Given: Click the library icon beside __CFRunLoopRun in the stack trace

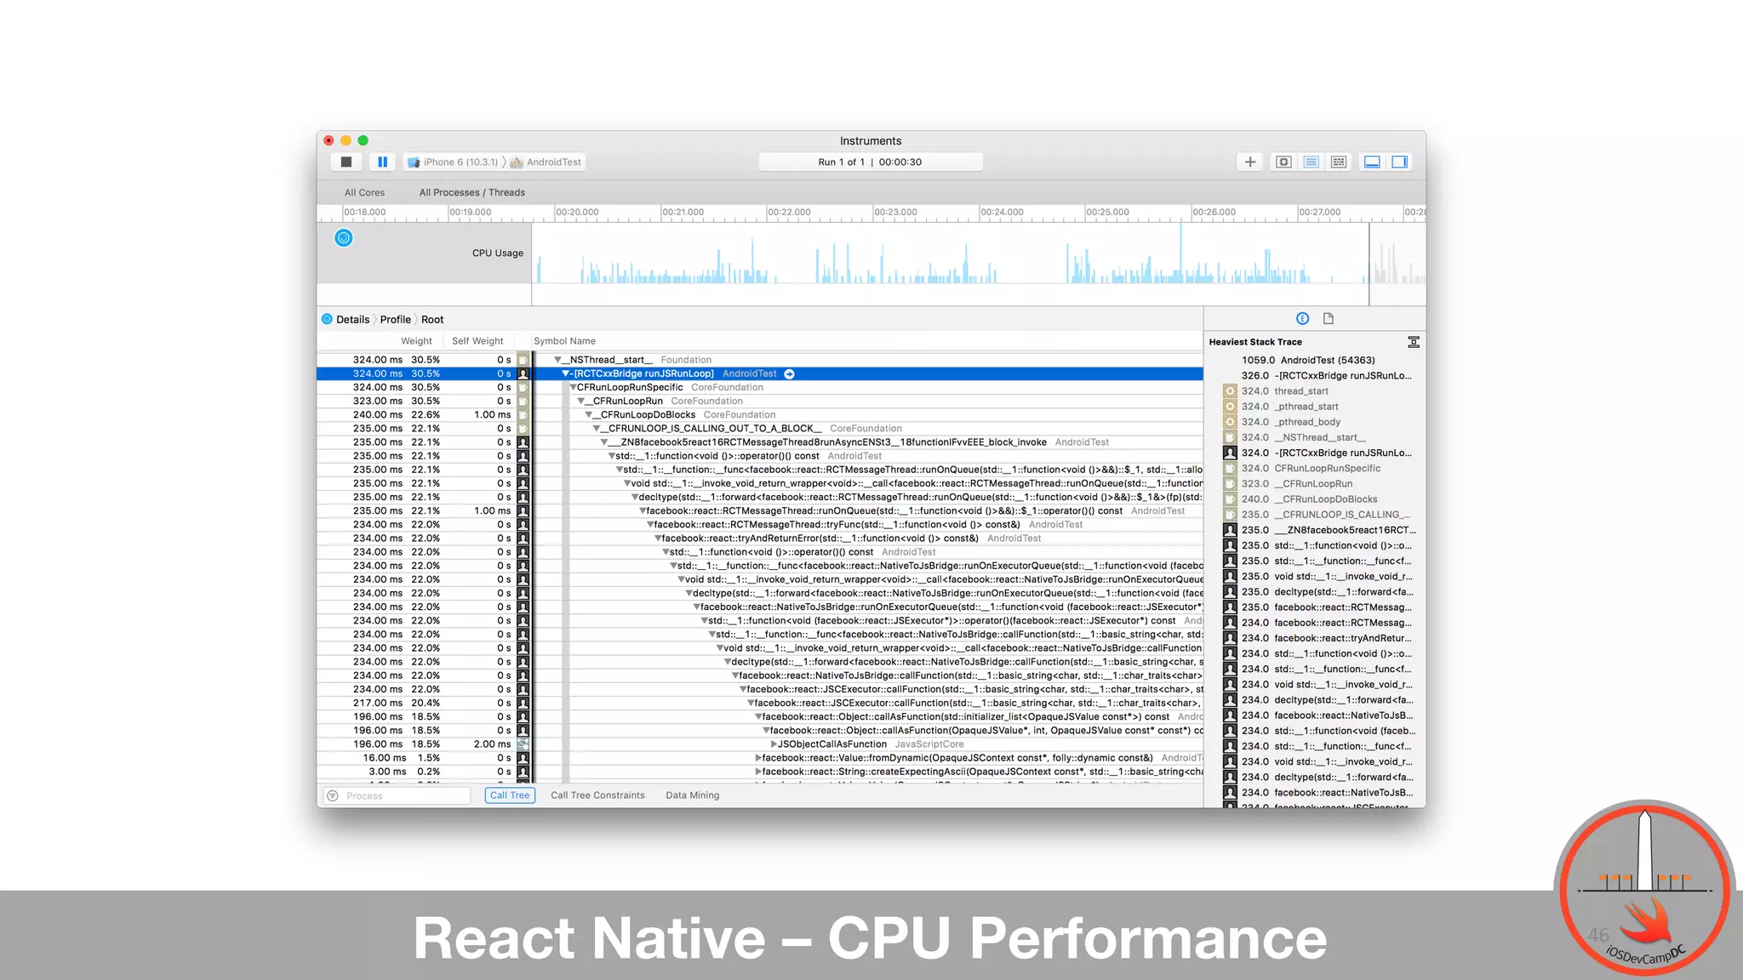Looking at the screenshot, I should [x=1230, y=484].
